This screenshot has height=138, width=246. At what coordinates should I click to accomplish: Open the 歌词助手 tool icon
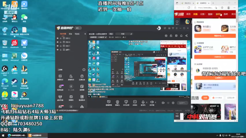tap(82, 98)
